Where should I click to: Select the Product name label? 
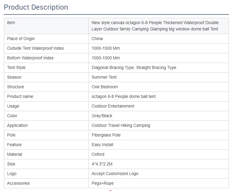click(20, 96)
